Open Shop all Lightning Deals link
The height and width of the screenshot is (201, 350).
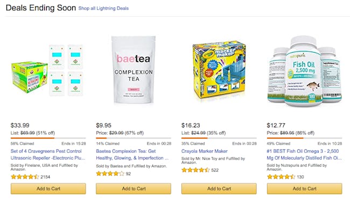[103, 8]
